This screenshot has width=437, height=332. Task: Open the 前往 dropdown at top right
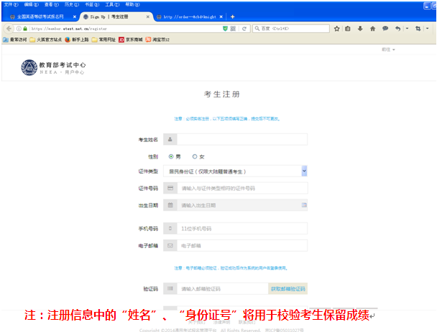click(387, 49)
